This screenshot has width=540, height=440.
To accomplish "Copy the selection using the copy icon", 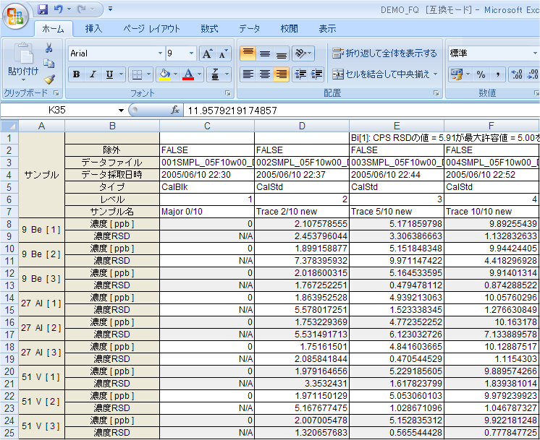I will tap(49, 64).
